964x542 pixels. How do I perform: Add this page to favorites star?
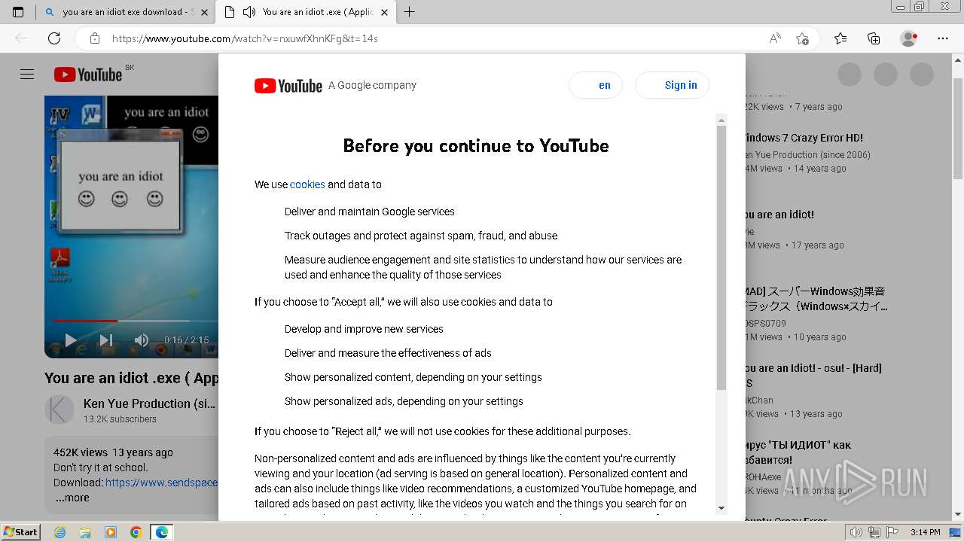tap(802, 38)
